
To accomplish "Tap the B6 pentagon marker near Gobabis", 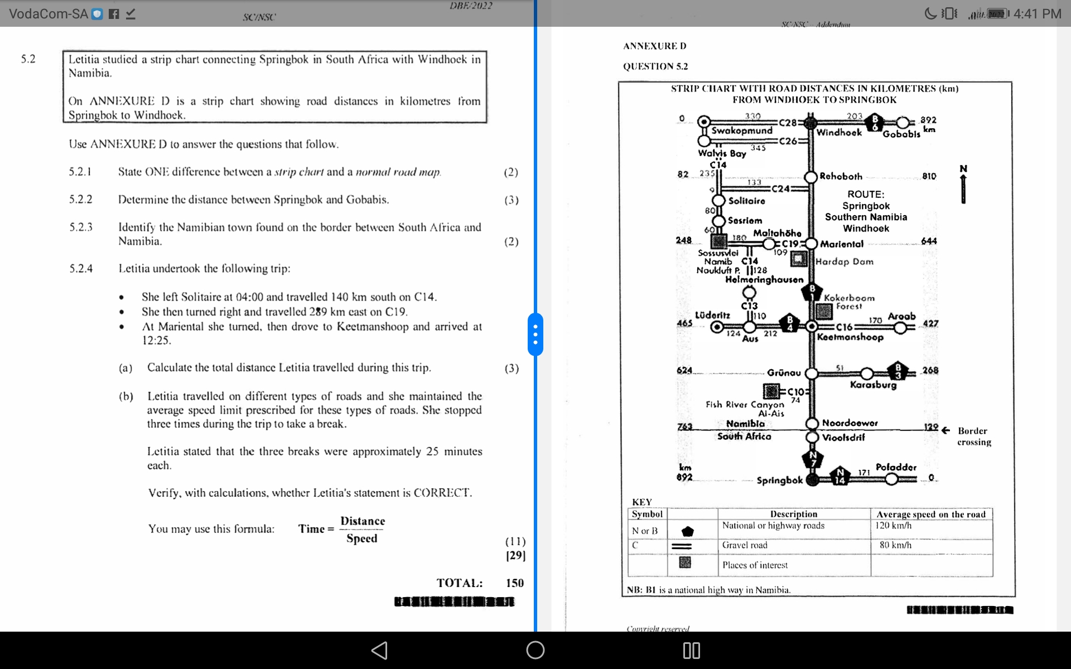I will [x=875, y=123].
